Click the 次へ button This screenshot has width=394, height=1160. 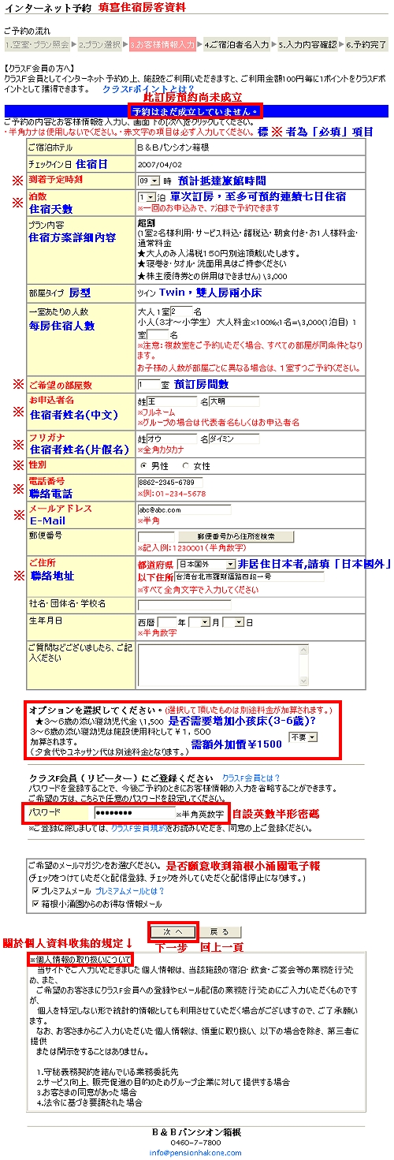click(173, 931)
